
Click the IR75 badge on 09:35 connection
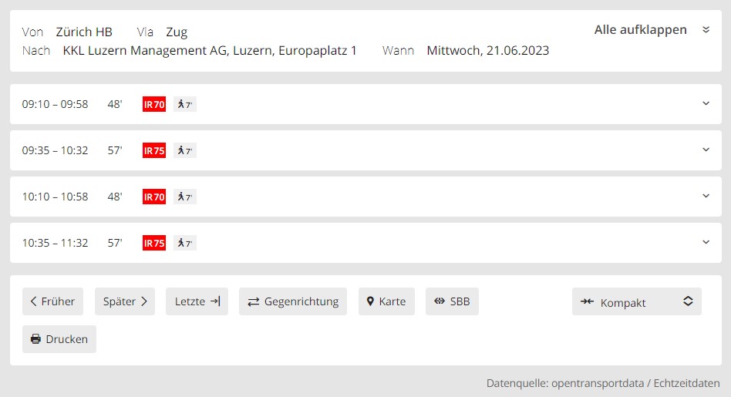pyautogui.click(x=154, y=150)
